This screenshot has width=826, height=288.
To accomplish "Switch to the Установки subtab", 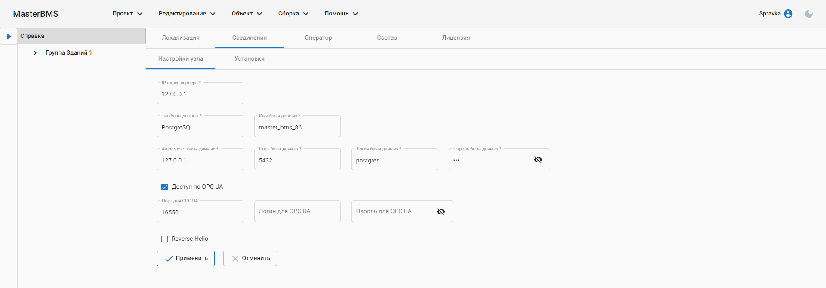I will 249,59.
